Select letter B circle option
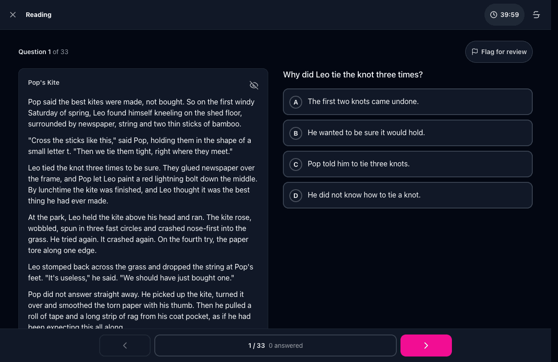Image resolution: width=558 pixels, height=362 pixels. click(x=296, y=133)
